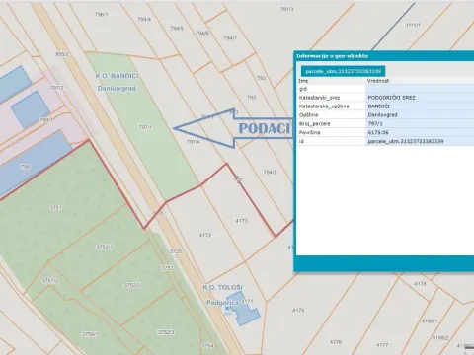Click parcel label 3752/3
The width and height of the screenshot is (474, 355).
click(166, 332)
